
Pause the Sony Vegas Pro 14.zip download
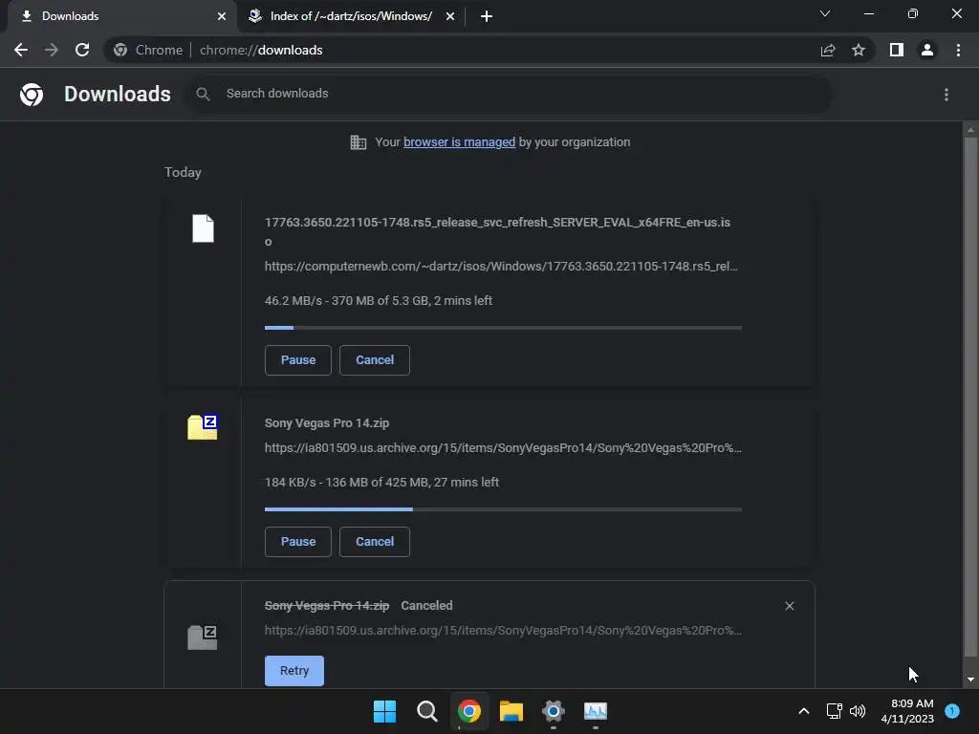click(298, 542)
